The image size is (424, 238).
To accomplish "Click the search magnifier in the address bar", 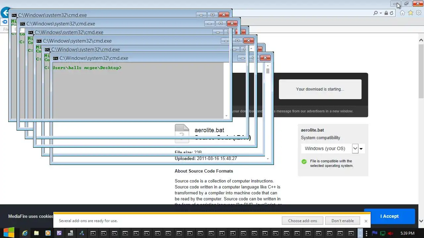I will pos(375,13).
